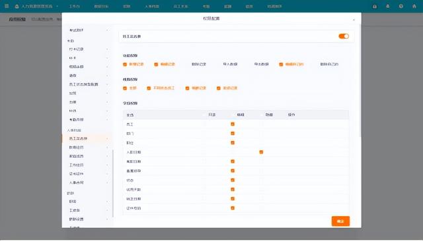
Task: Click the home icon in top bar
Action: click(414, 6)
